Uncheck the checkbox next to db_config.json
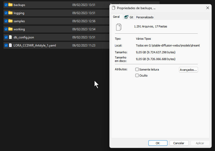This screenshot has width=215, height=151. pos(6,37)
